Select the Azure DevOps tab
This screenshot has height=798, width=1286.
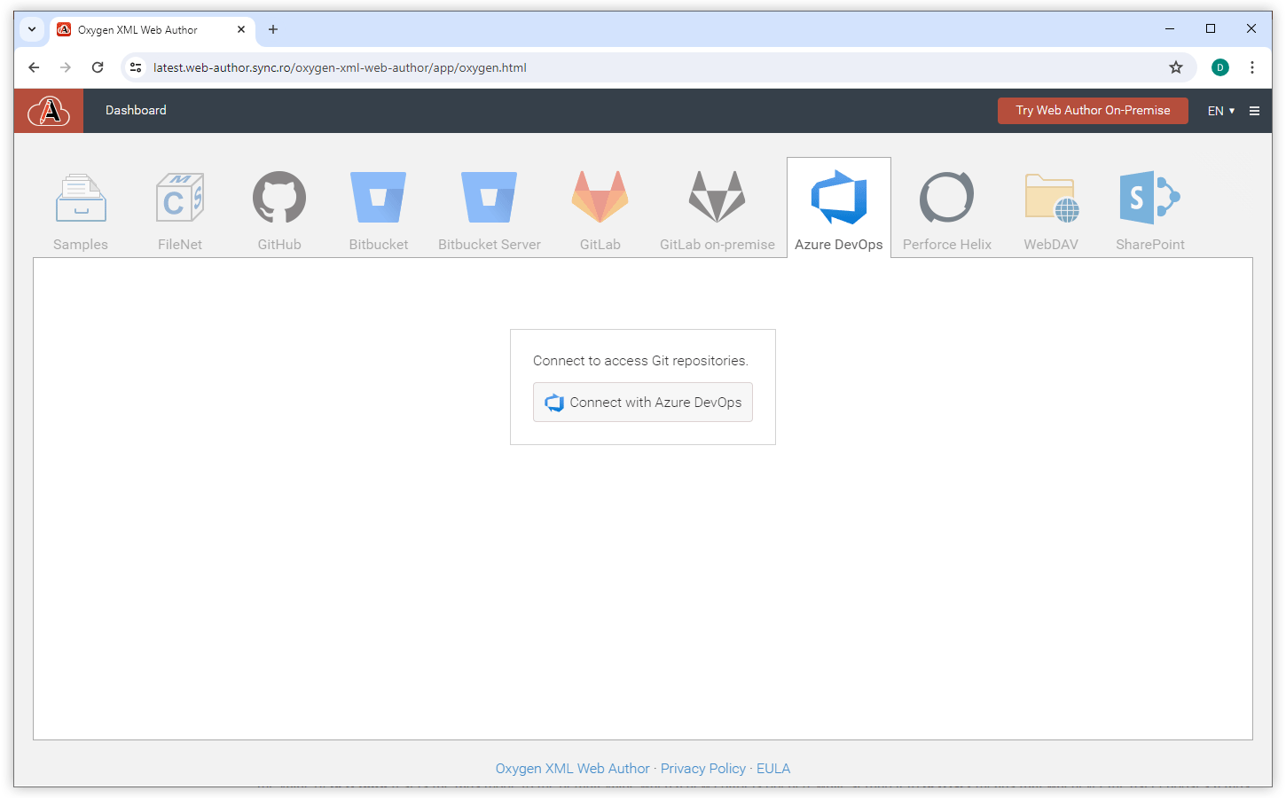pos(838,210)
